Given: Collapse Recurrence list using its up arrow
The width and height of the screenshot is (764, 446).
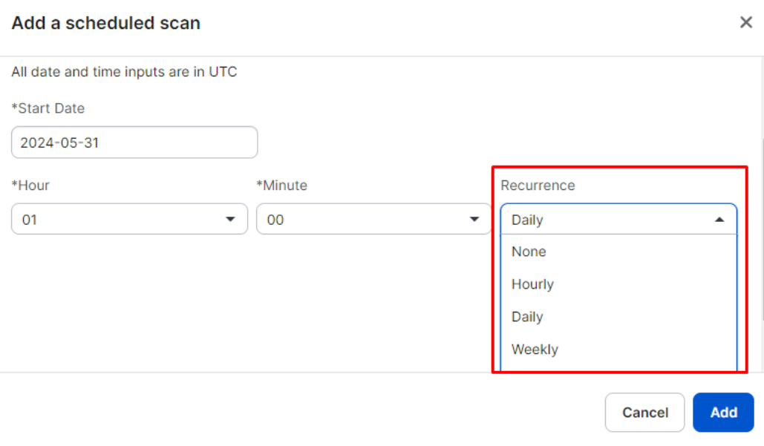Looking at the screenshot, I should tap(719, 220).
